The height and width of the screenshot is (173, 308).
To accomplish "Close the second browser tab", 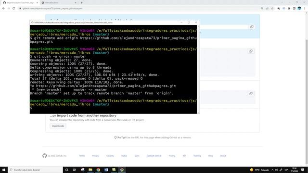I will click(76, 3).
